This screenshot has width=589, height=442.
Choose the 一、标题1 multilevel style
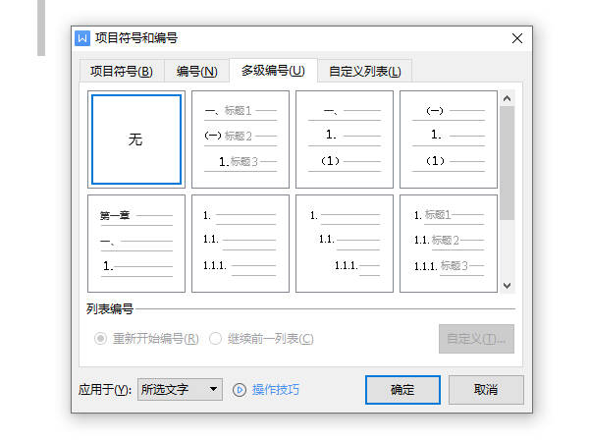coord(241,139)
